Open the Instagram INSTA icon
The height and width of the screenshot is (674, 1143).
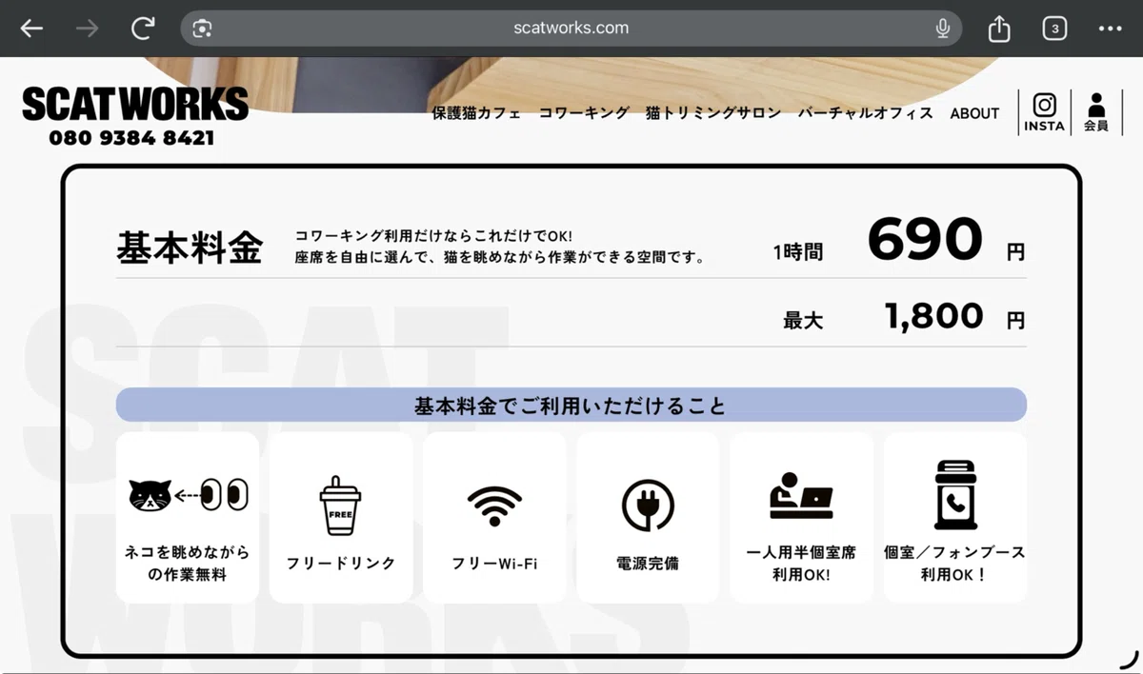coord(1044,112)
